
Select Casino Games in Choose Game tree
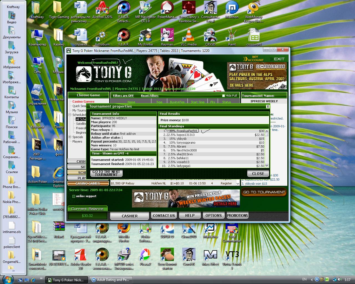click(x=83, y=102)
